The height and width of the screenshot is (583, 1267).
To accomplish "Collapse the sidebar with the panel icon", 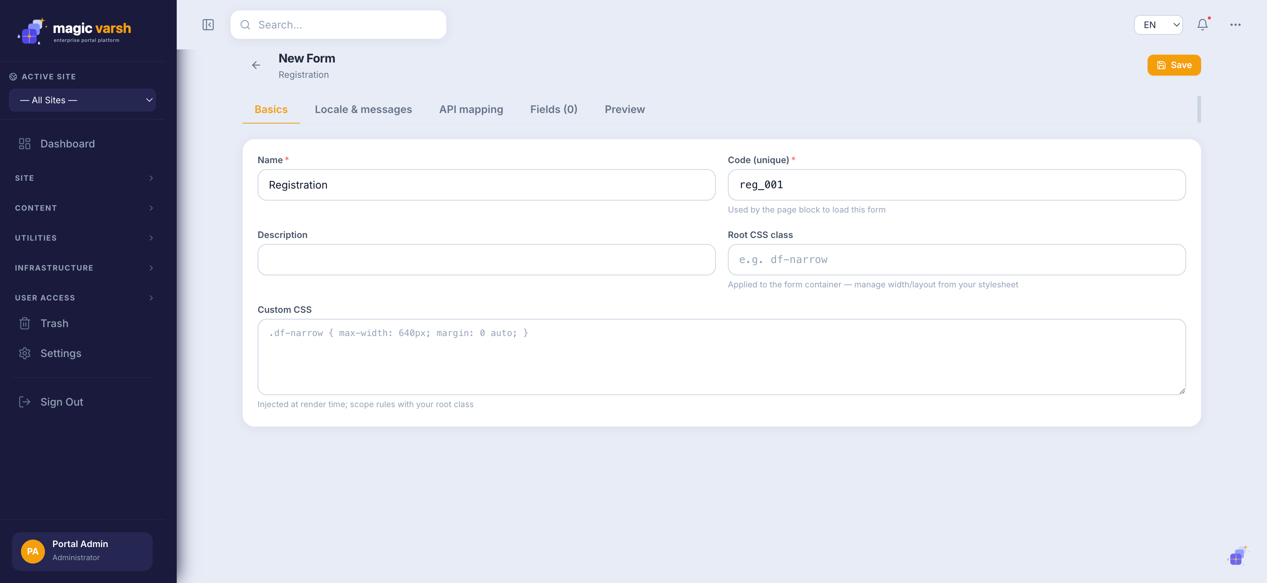I will [208, 25].
